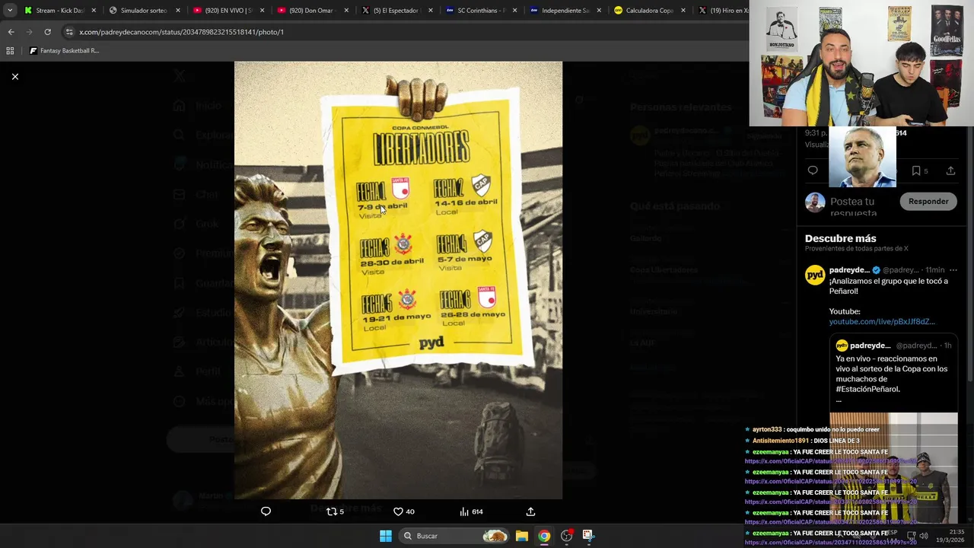Close the photo viewer with X icon

click(14, 76)
